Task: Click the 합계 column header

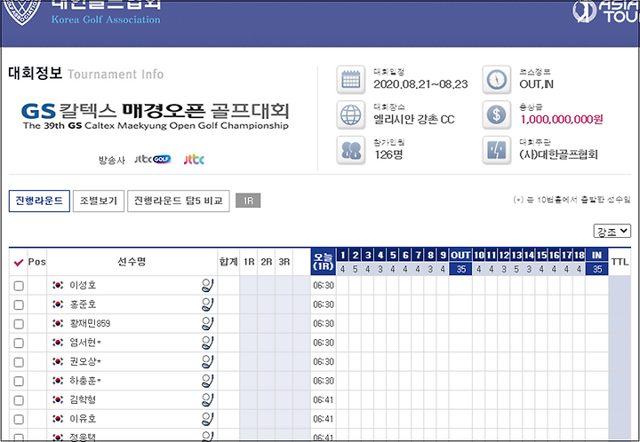Action: [x=228, y=262]
